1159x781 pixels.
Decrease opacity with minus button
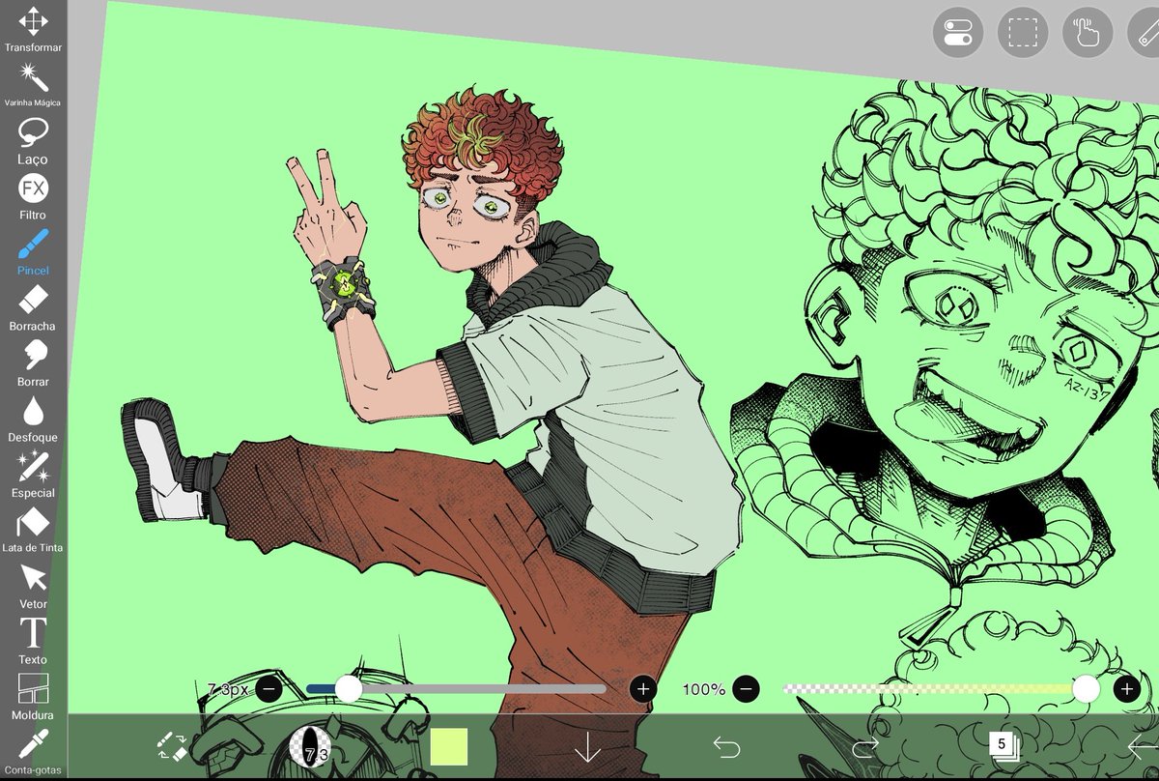pos(746,689)
